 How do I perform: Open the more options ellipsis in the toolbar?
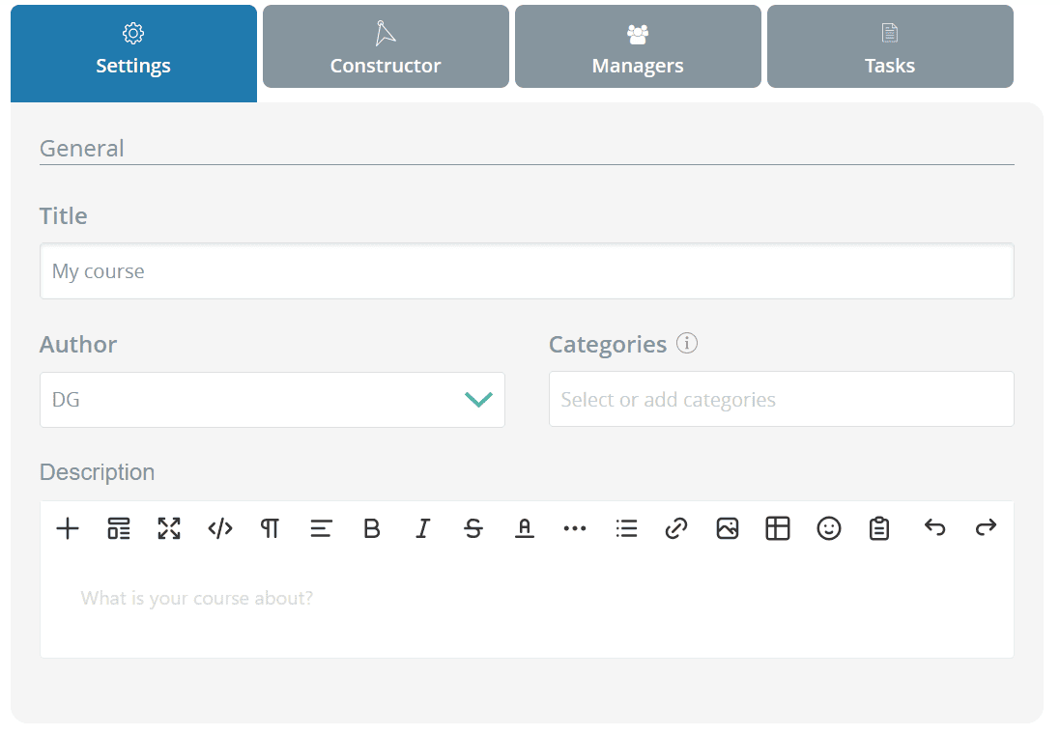575,528
